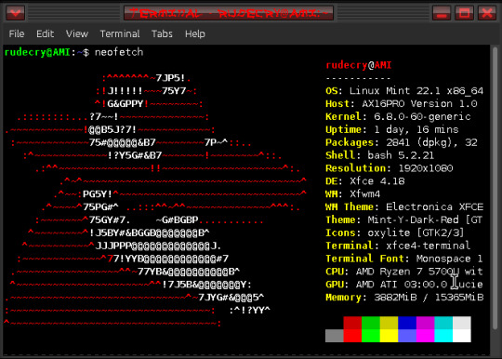
Task: Close the terminal window
Action: click(x=487, y=13)
